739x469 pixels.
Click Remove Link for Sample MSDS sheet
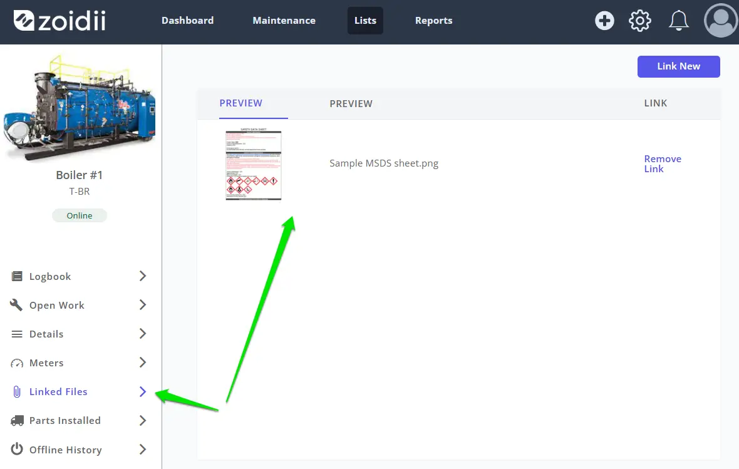pyautogui.click(x=663, y=163)
